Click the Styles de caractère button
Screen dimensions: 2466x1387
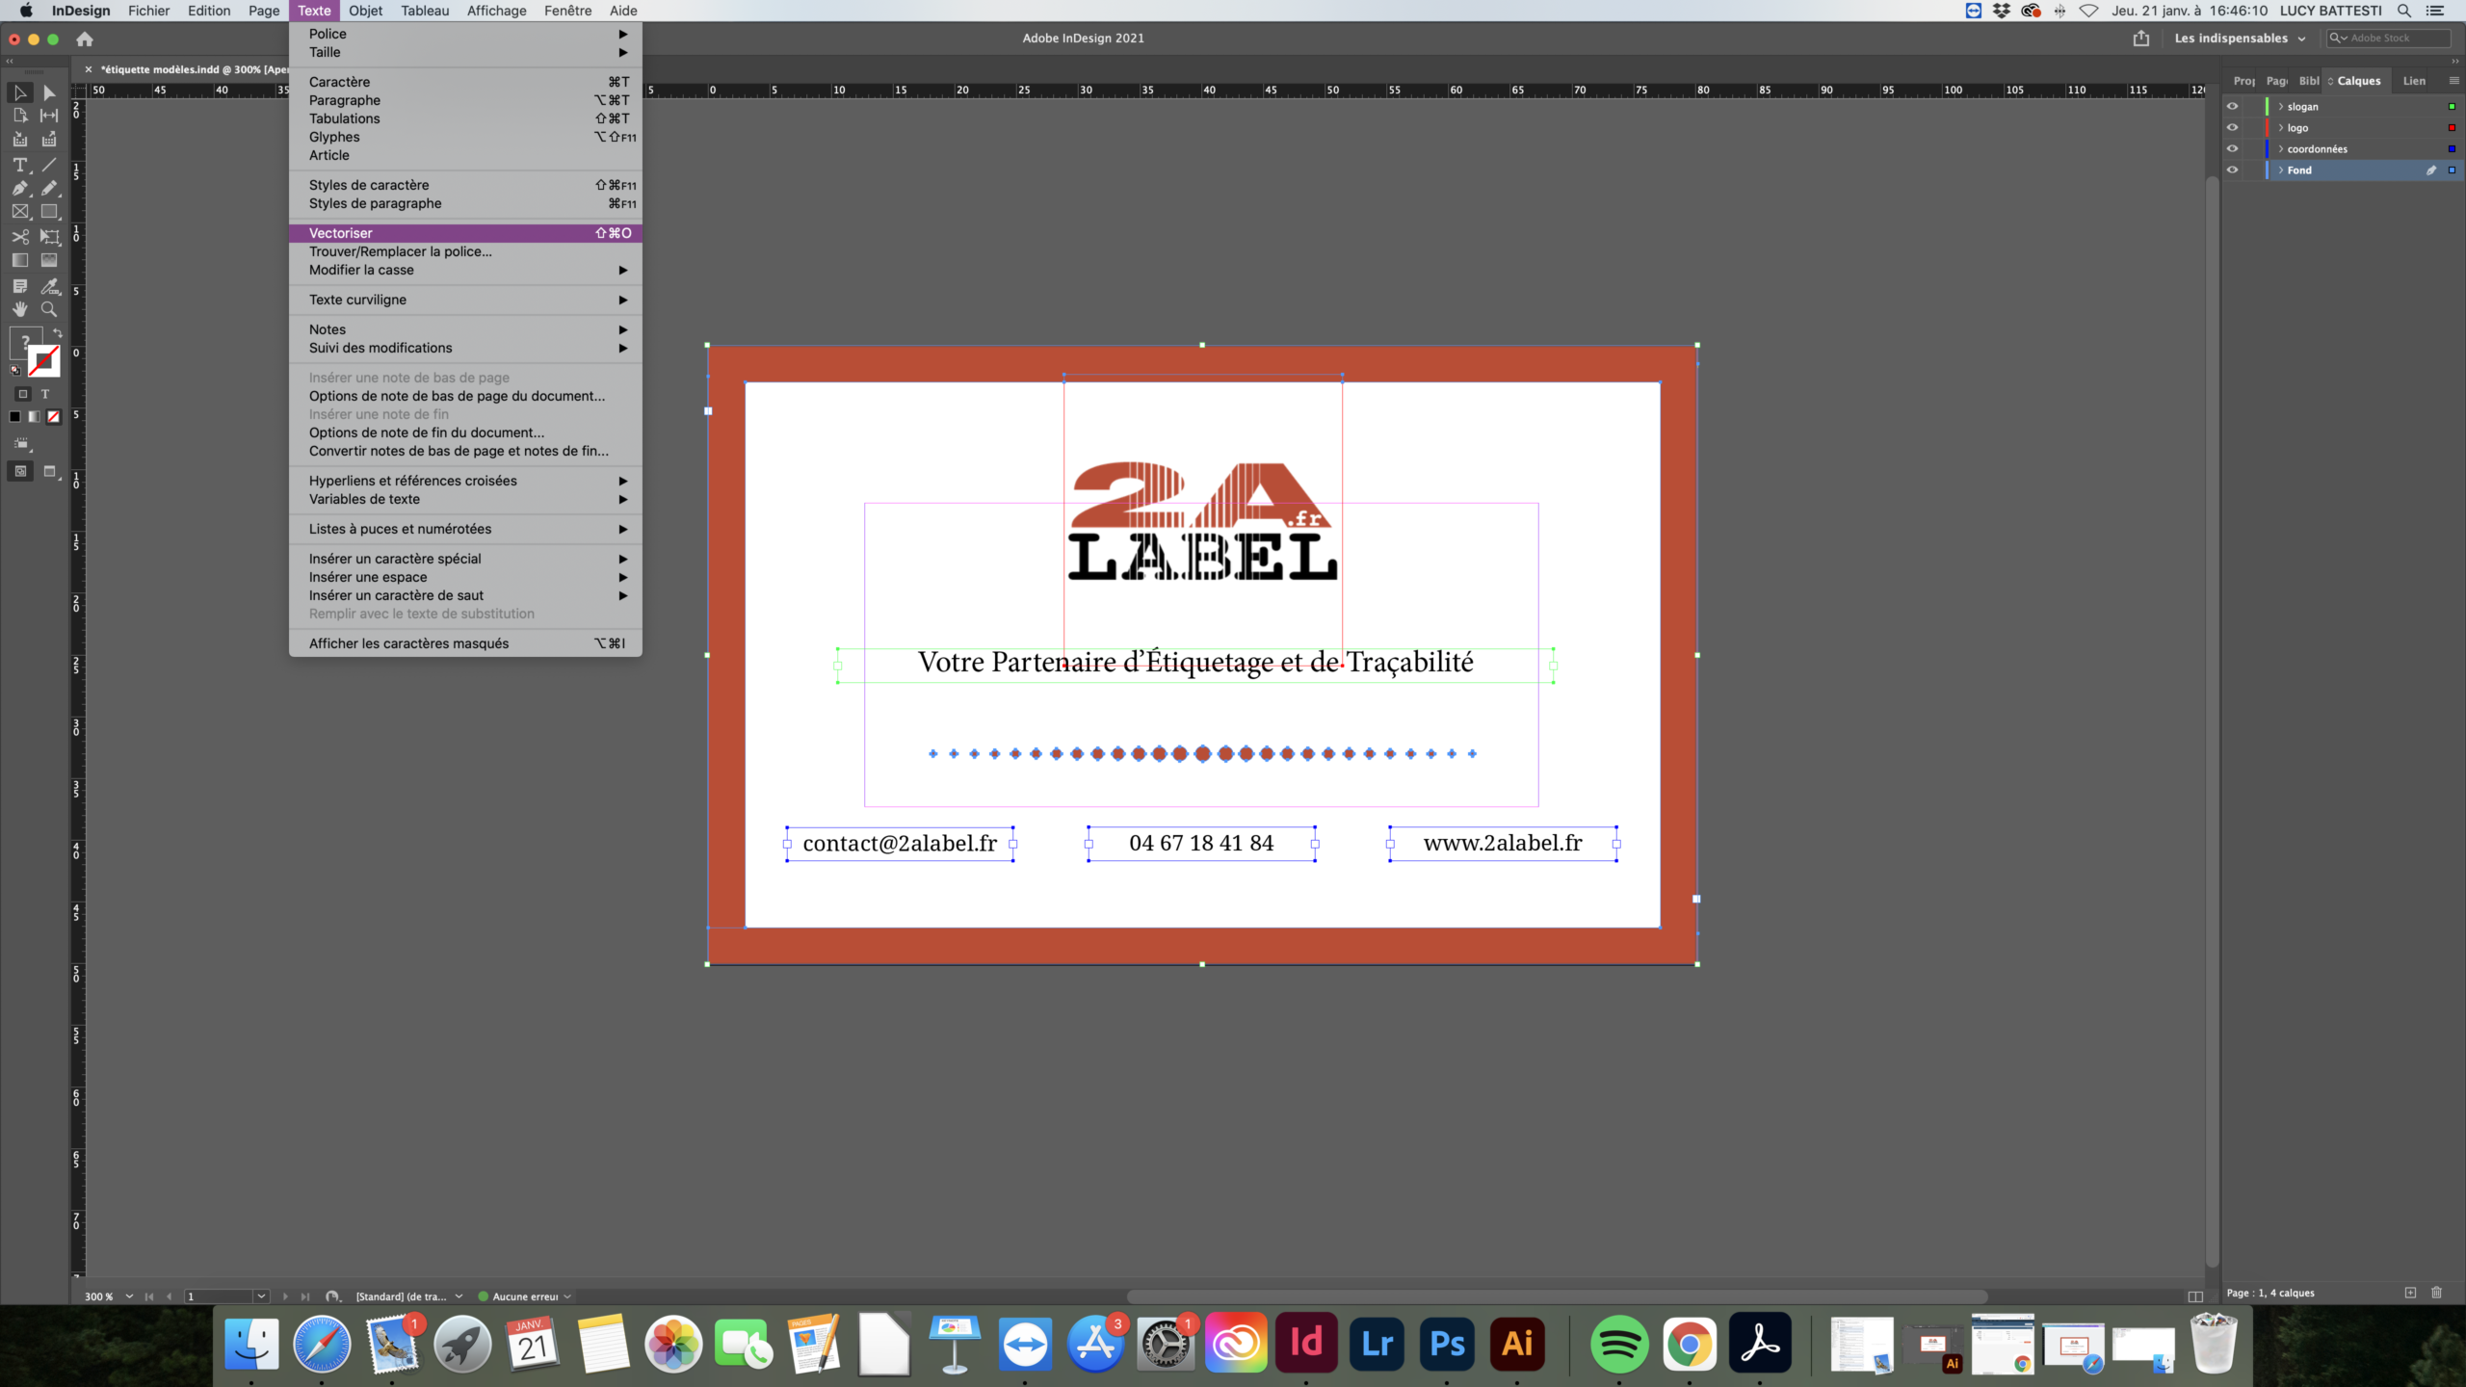(368, 183)
